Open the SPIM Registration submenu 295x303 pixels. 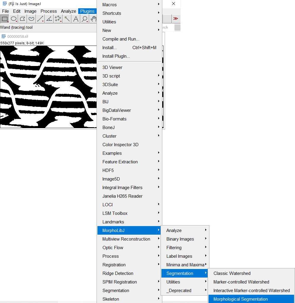coord(129,282)
